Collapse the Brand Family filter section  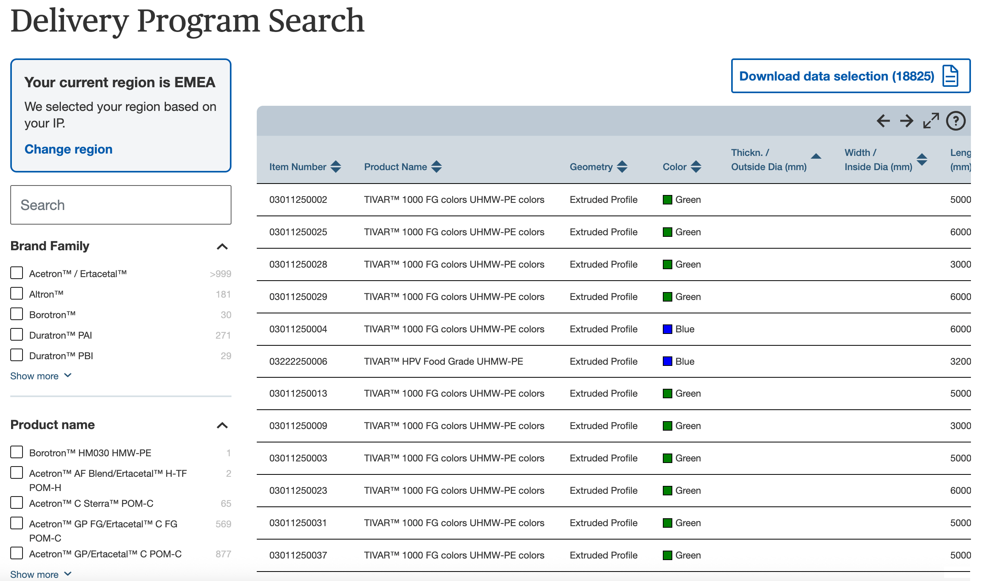(222, 247)
